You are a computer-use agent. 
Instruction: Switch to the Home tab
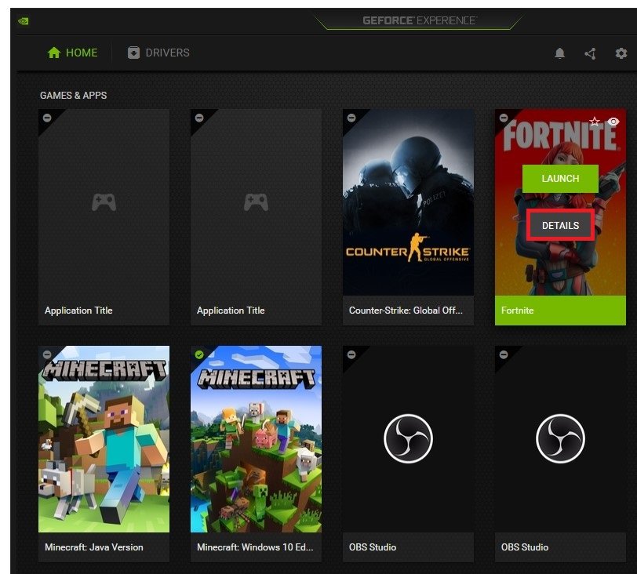click(72, 53)
